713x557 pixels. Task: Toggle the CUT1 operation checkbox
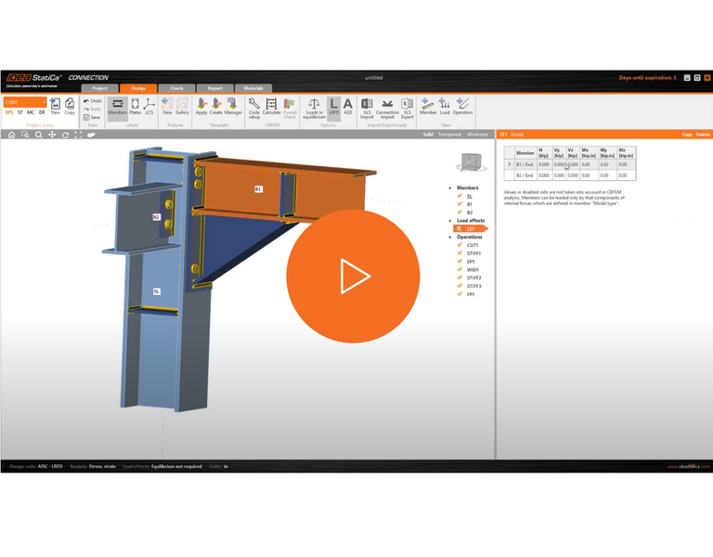(460, 245)
